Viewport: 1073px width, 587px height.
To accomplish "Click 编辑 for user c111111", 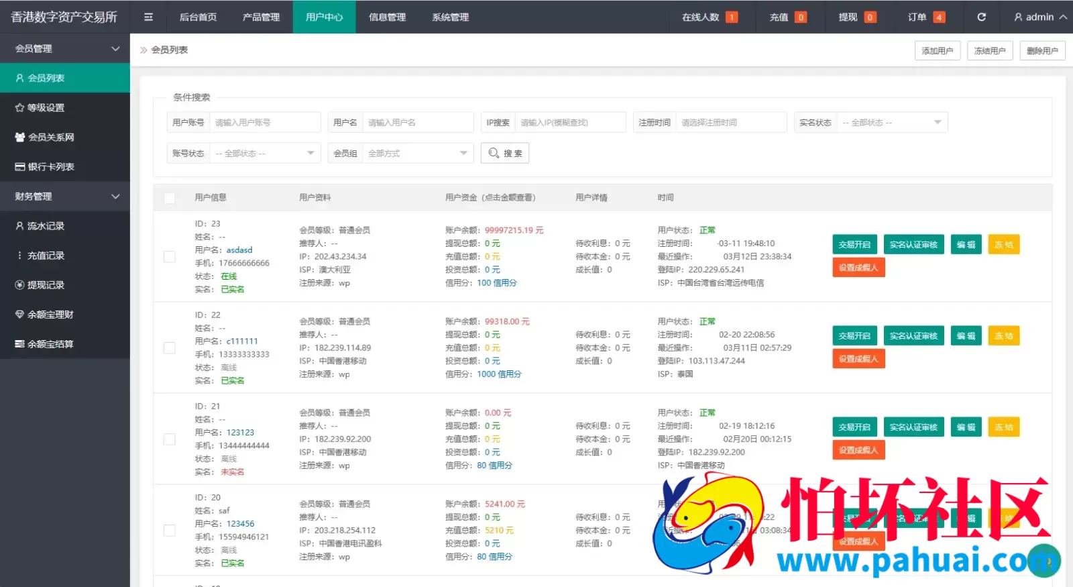I will click(966, 336).
